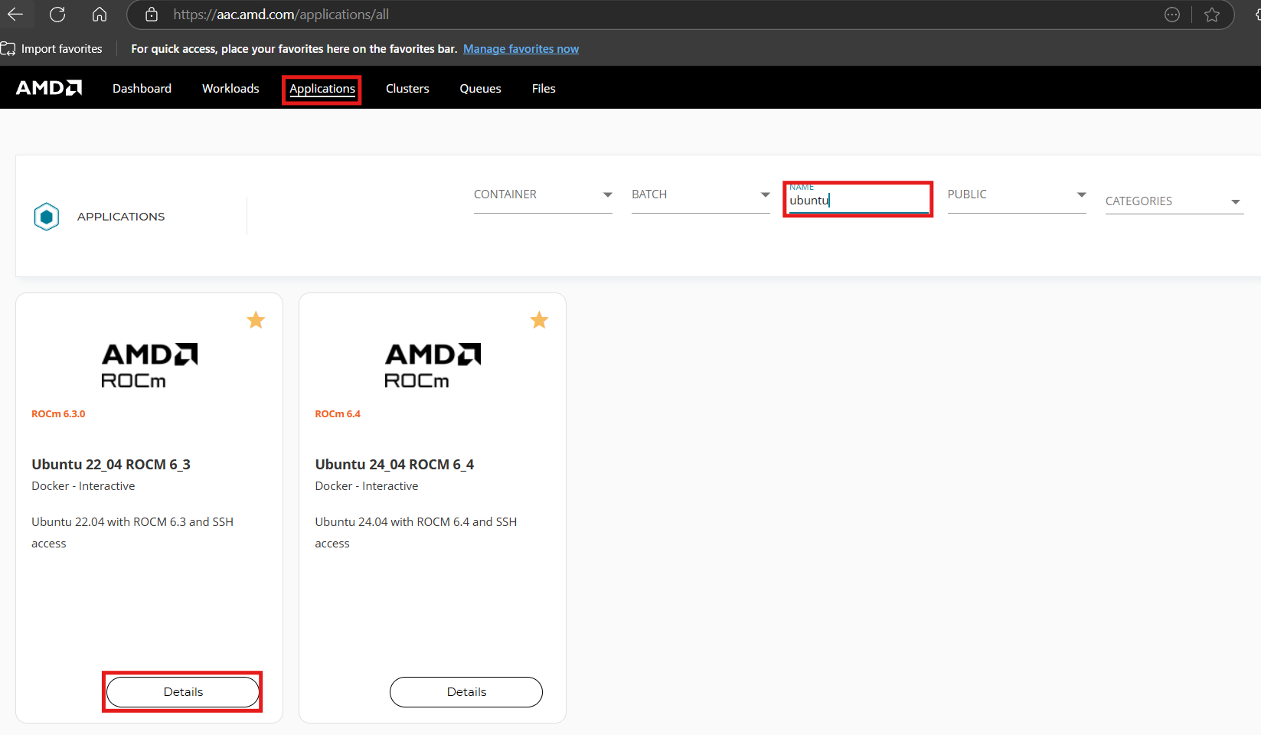This screenshot has width=1261, height=735.
Task: Click the AMD logo in the navigation bar
Action: (x=49, y=88)
